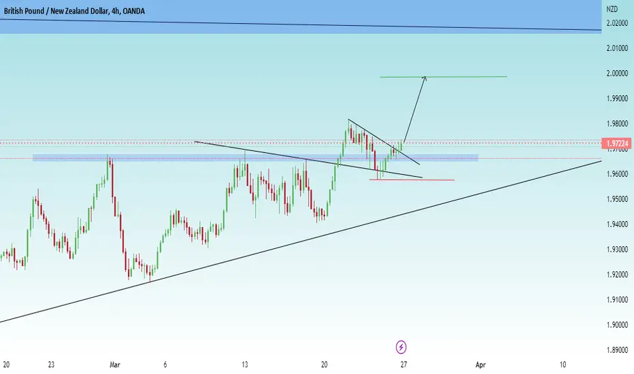The width and height of the screenshot is (634, 374).
Task: Click the 2.00000 price axis label
Action: pyautogui.click(x=617, y=73)
